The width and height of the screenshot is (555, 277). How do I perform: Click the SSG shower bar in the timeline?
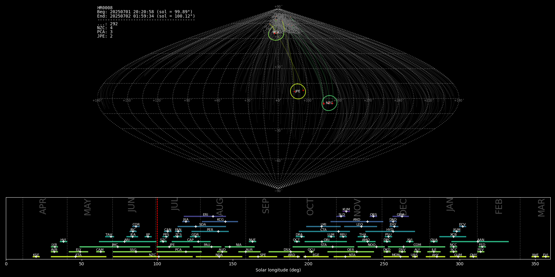click(133, 252)
